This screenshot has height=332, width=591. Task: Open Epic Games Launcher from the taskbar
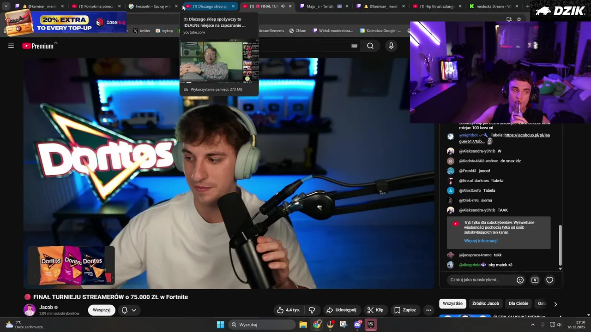[x=371, y=325]
